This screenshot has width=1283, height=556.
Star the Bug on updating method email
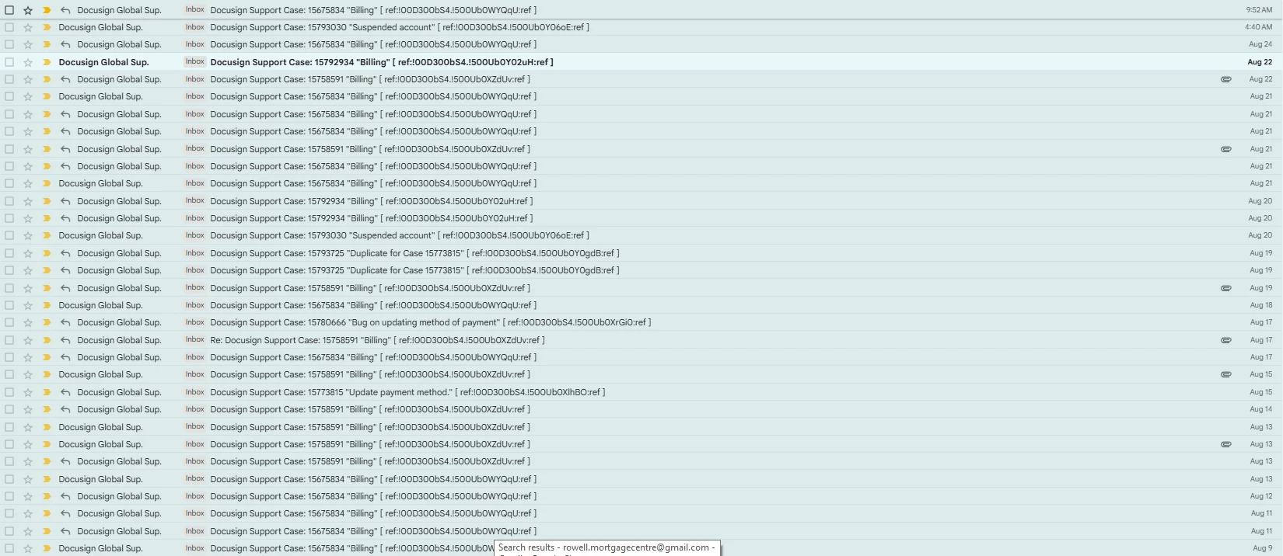coord(28,322)
